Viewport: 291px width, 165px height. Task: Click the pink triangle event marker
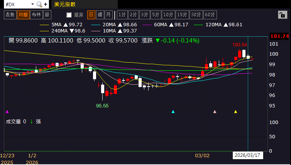(215, 112)
